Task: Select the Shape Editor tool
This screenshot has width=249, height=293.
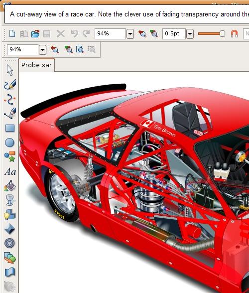Action: coord(9,99)
